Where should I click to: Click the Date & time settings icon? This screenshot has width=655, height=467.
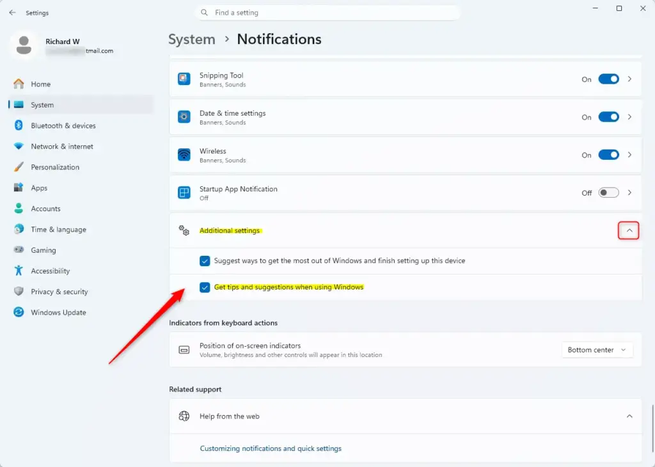tap(184, 117)
